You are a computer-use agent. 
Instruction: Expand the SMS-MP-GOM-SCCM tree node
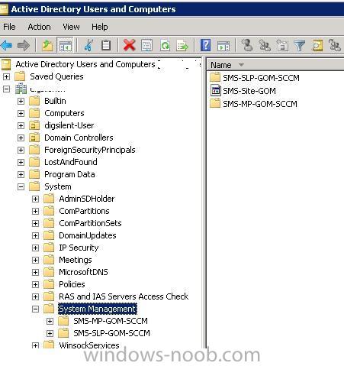point(50,321)
